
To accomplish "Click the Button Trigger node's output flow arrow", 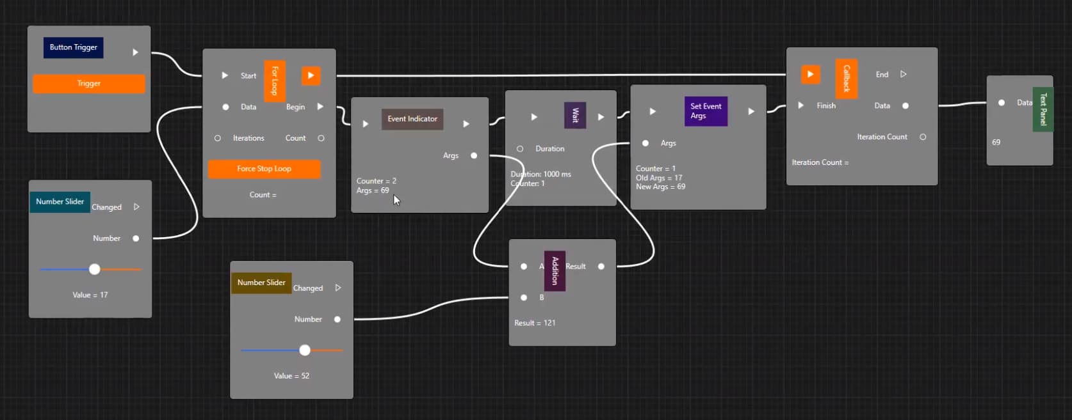I will tap(135, 52).
